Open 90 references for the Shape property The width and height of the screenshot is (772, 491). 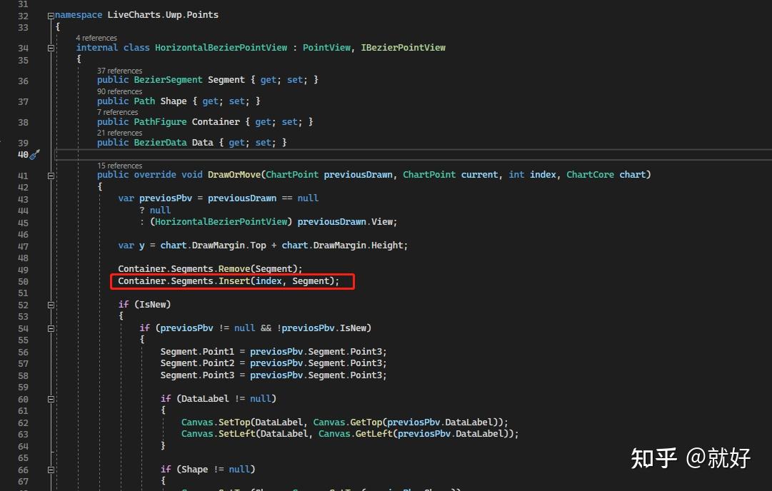point(119,91)
